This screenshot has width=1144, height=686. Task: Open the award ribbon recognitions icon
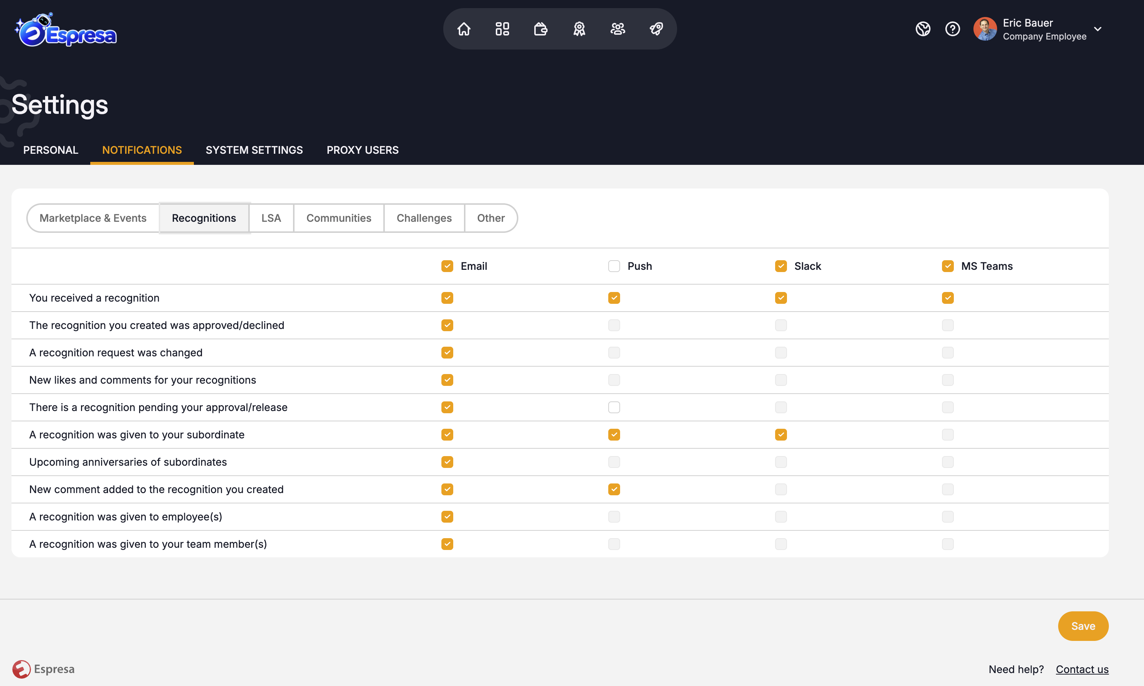pos(579,29)
